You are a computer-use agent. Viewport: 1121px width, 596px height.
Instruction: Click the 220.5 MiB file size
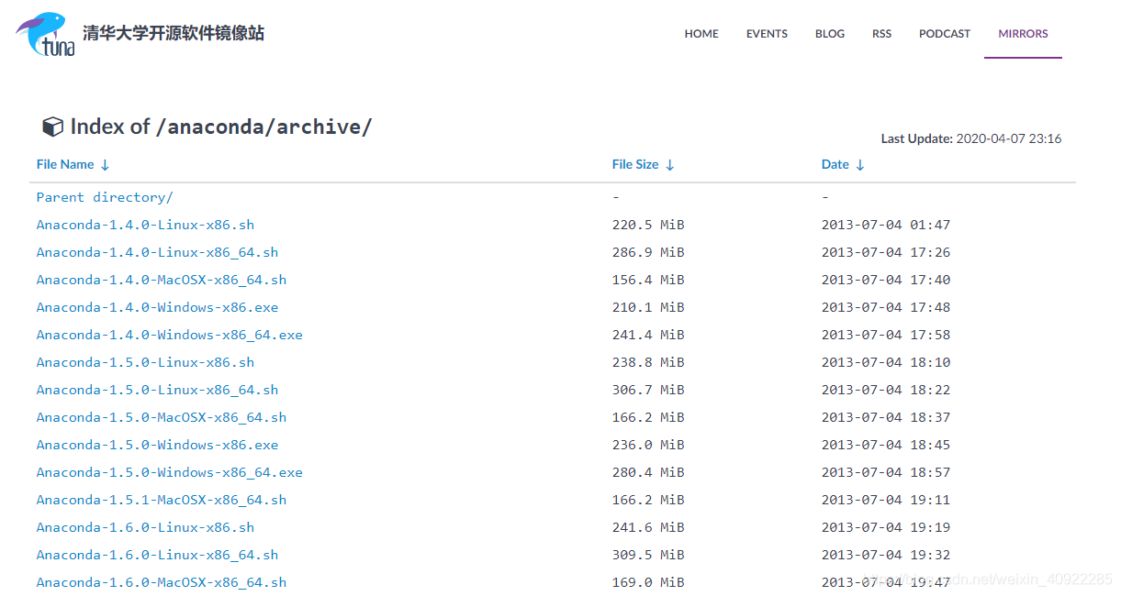648,225
